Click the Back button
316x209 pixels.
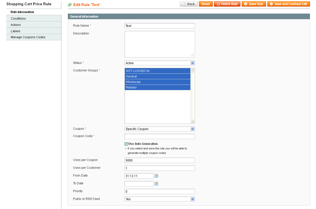pyautogui.click(x=189, y=4)
